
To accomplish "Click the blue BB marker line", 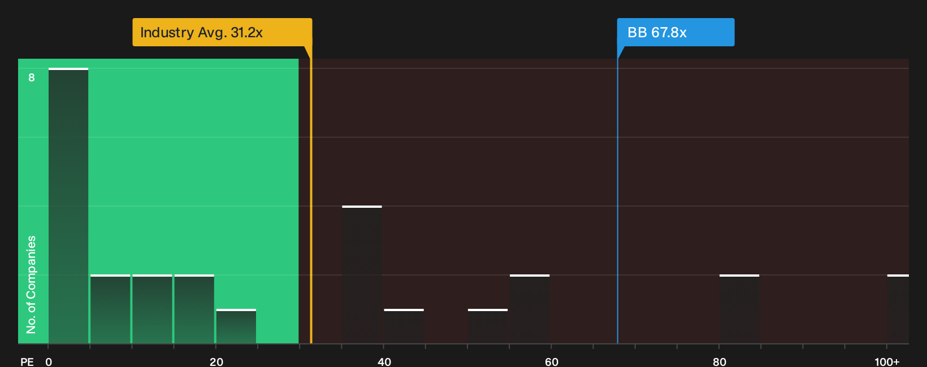I will (617, 201).
